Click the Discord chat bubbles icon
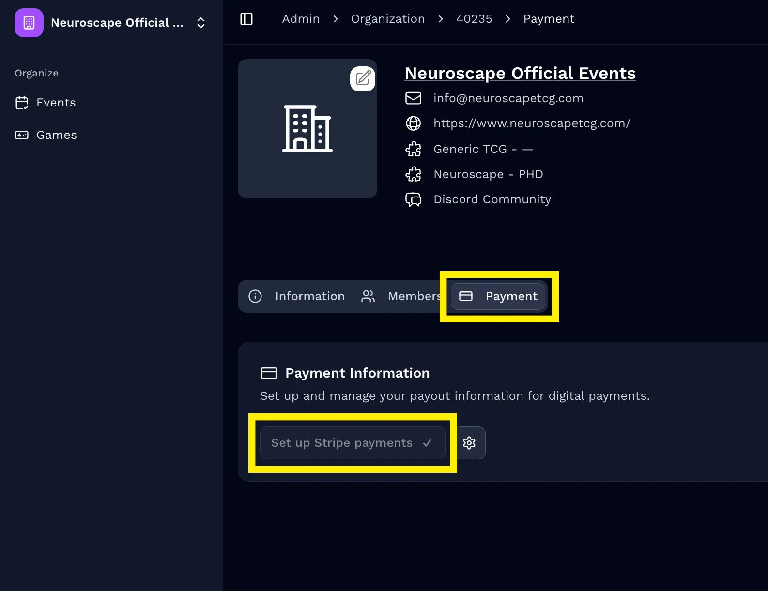Viewport: 768px width, 591px height. point(413,199)
